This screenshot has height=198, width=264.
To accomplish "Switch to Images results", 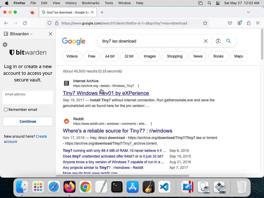I will click(150, 56).
